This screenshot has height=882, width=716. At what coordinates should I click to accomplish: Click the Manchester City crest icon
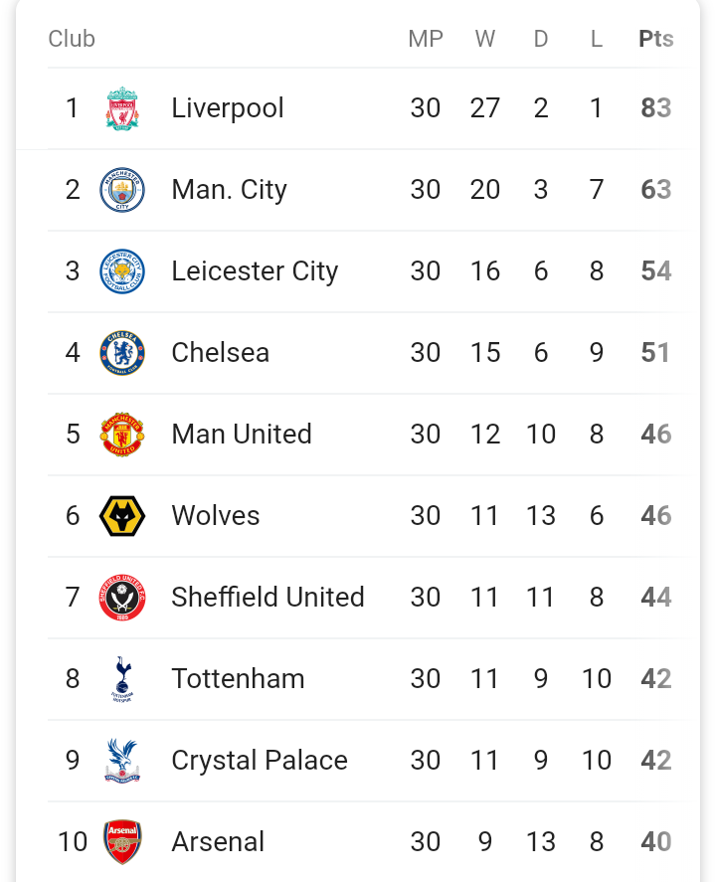pyautogui.click(x=122, y=190)
